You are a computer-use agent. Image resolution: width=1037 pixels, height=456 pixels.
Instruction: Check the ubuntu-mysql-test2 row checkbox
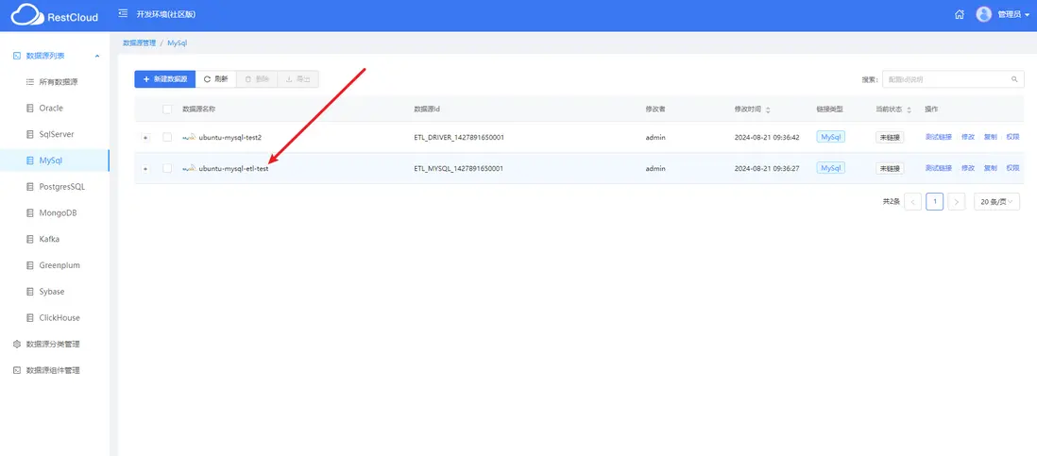pos(166,137)
